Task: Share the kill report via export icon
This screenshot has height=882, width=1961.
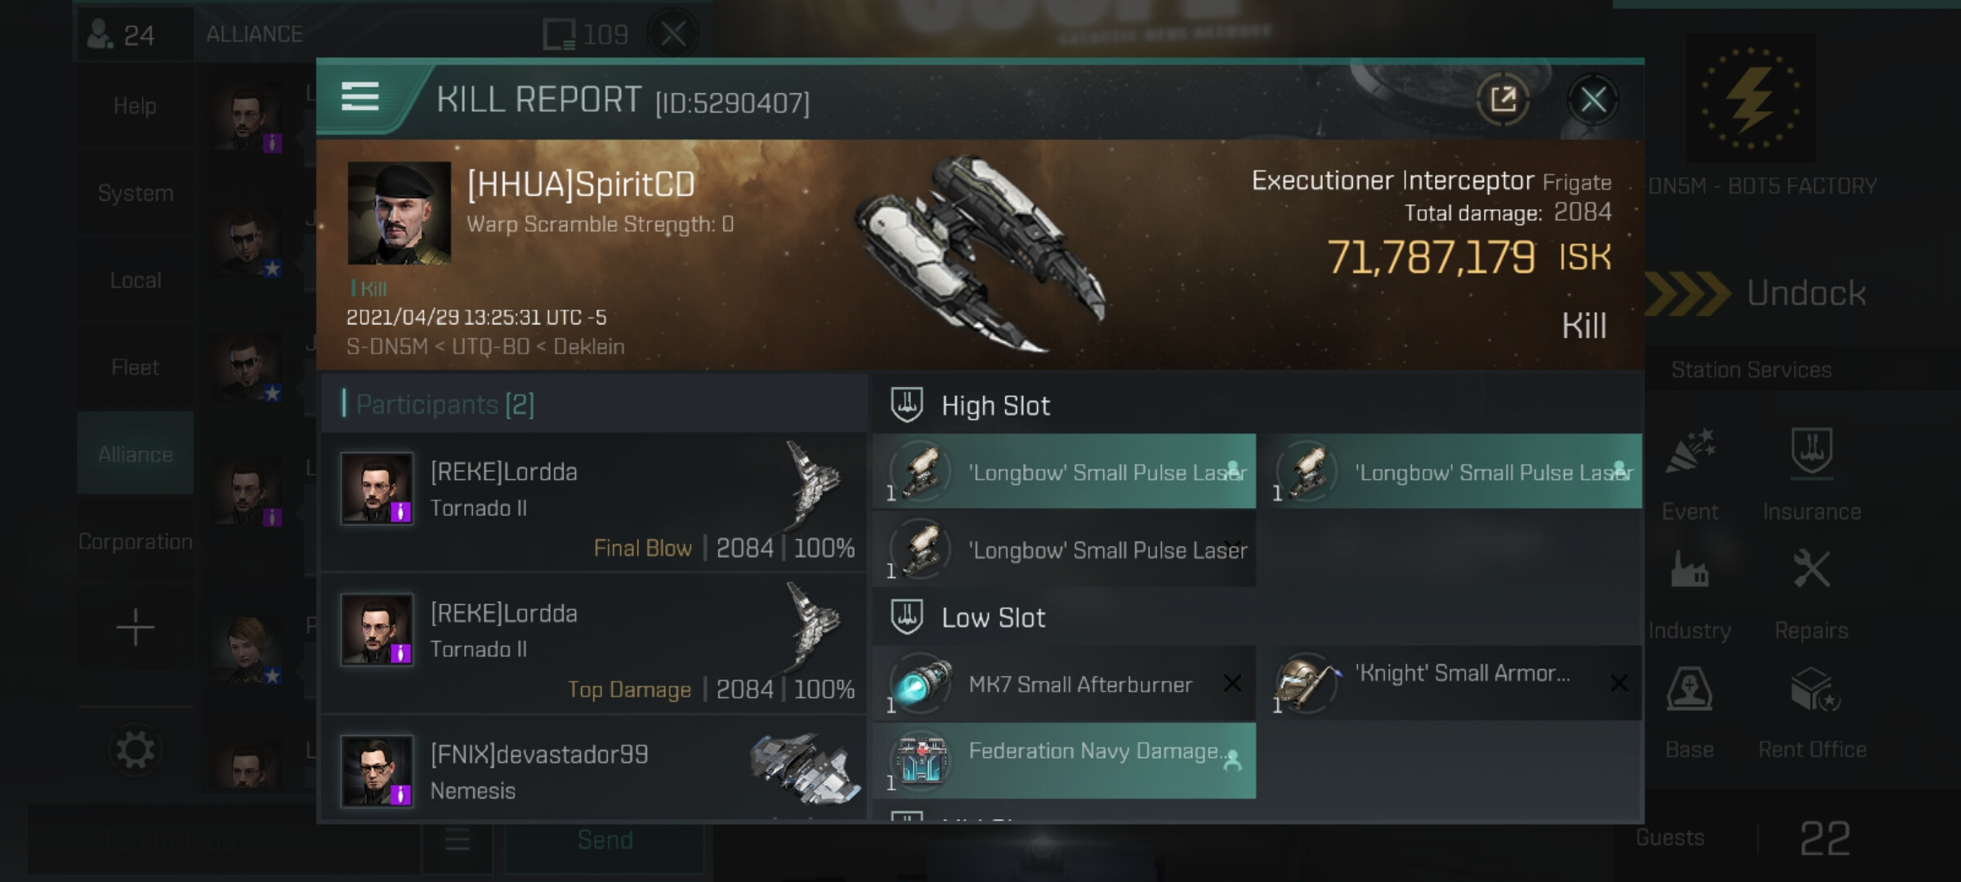Action: tap(1503, 100)
